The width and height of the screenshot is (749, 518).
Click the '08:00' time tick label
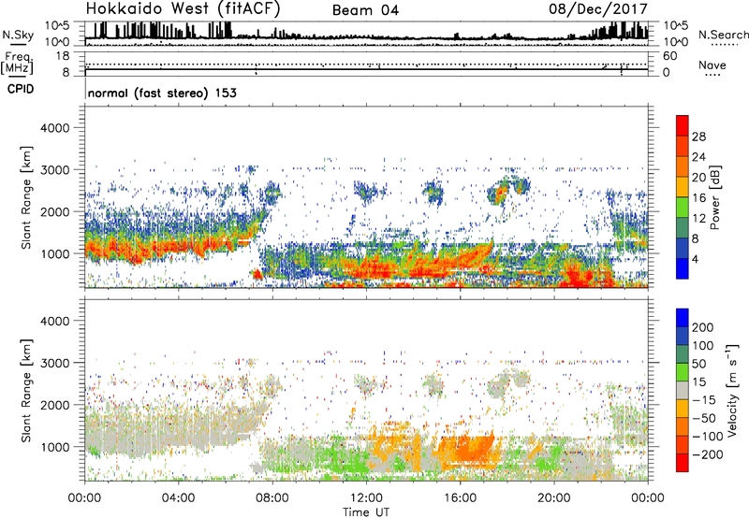272,498
